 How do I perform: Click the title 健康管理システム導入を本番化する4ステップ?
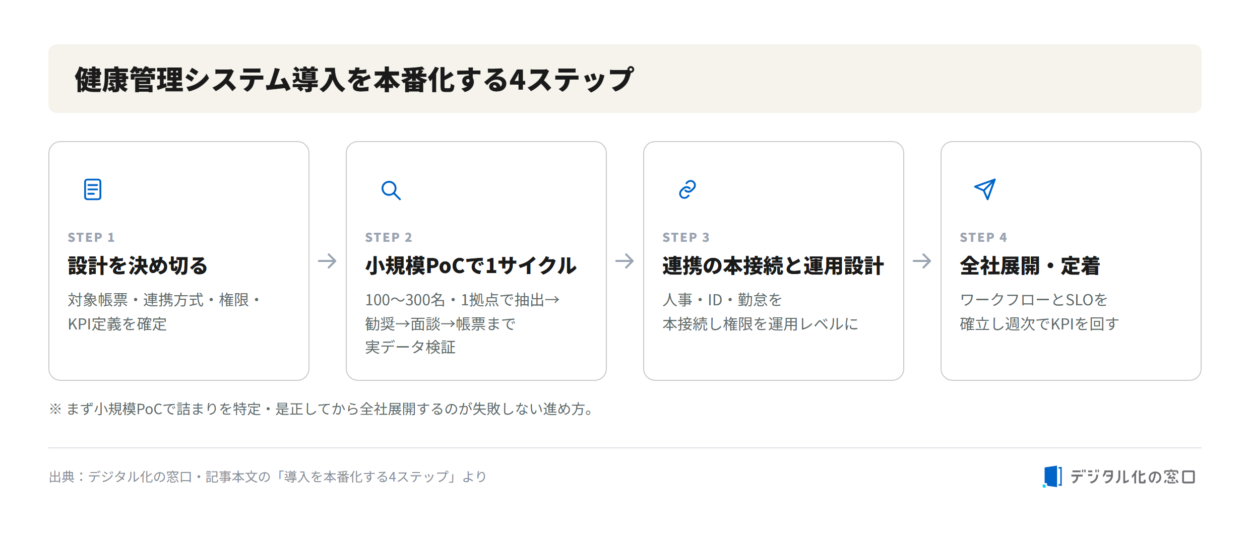tap(354, 80)
